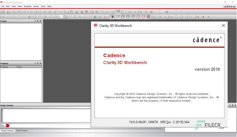Image resolution: width=237 pixels, height=137 pixels.
Task: Click the Project panel help question mark
Action: 35,21
